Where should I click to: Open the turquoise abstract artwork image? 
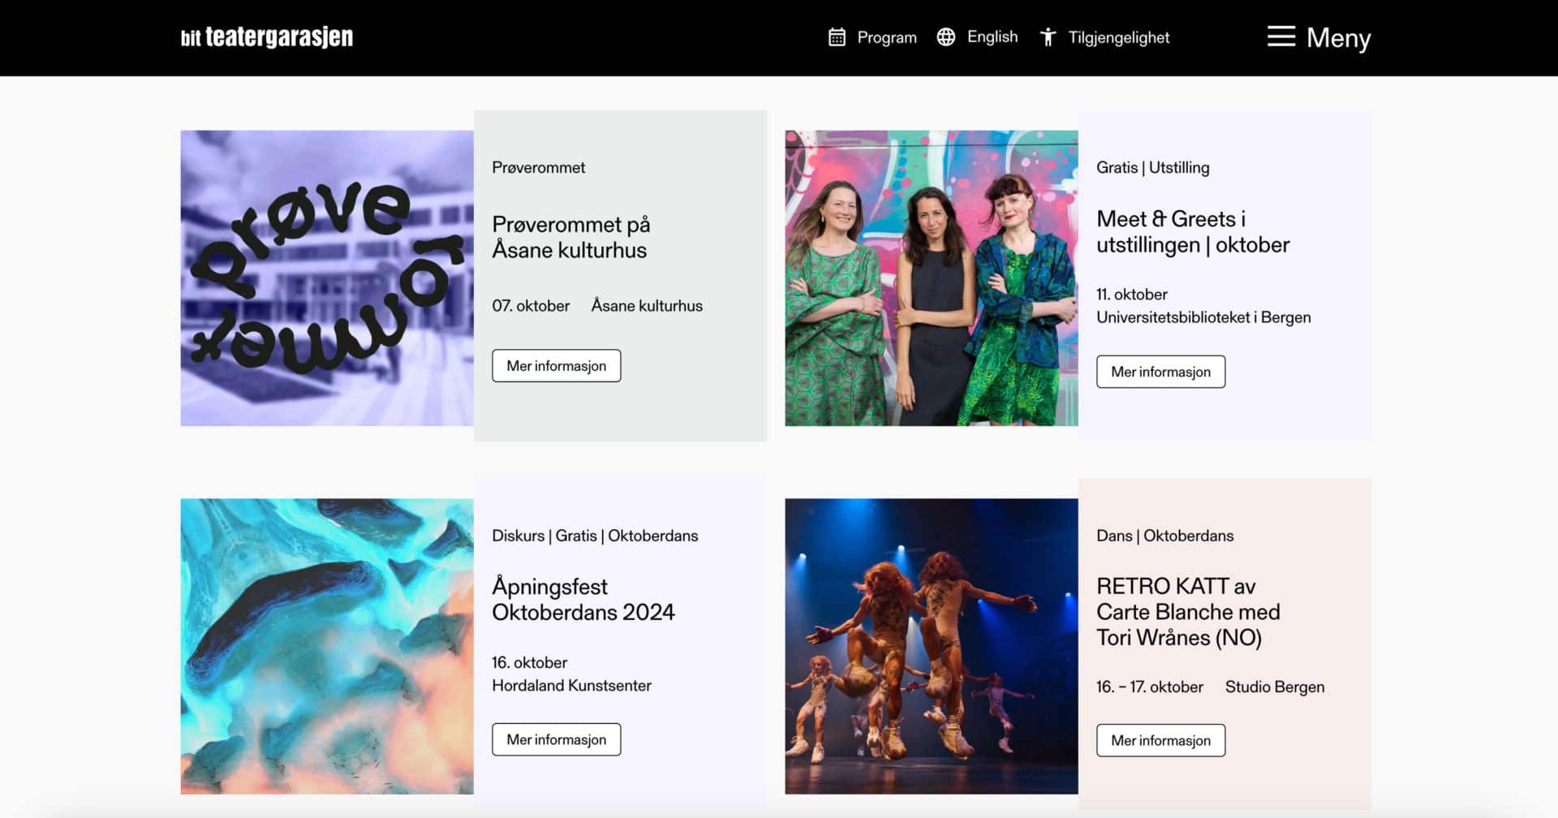click(x=326, y=646)
